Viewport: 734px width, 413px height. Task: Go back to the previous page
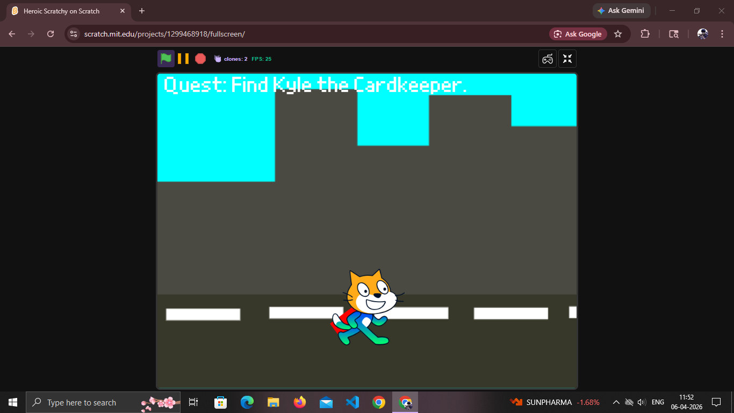click(x=12, y=34)
